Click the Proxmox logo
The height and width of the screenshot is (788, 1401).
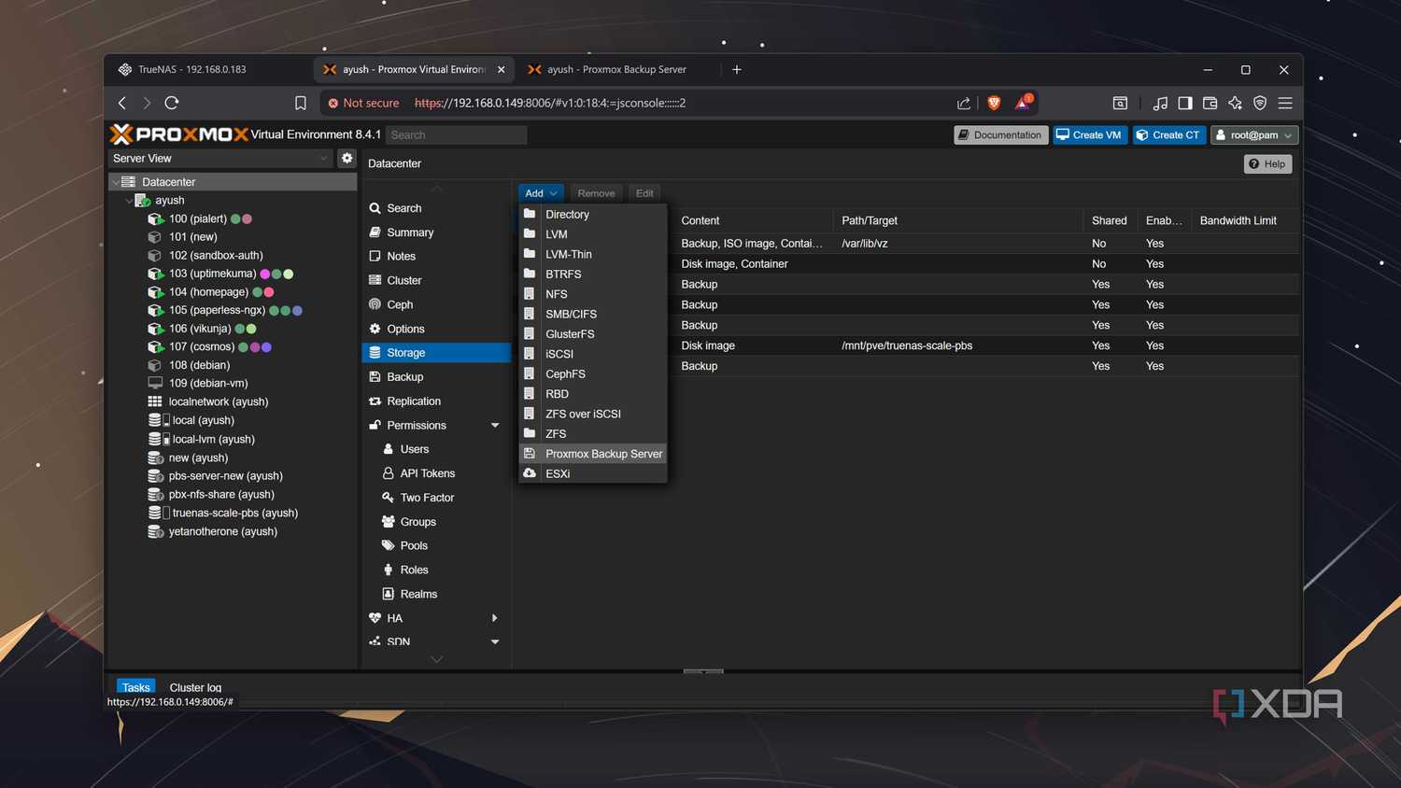(x=179, y=134)
